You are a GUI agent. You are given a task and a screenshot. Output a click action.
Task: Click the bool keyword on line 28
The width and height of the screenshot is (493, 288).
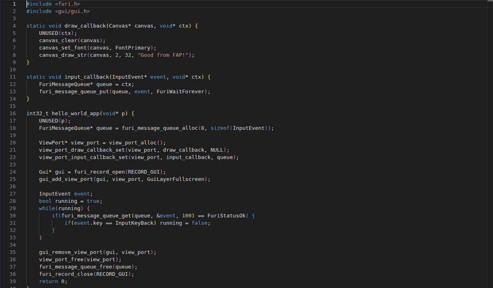[45, 201]
